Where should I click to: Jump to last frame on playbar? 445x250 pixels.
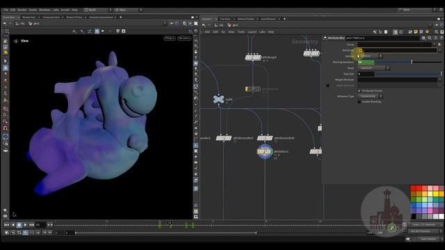click(x=31, y=225)
